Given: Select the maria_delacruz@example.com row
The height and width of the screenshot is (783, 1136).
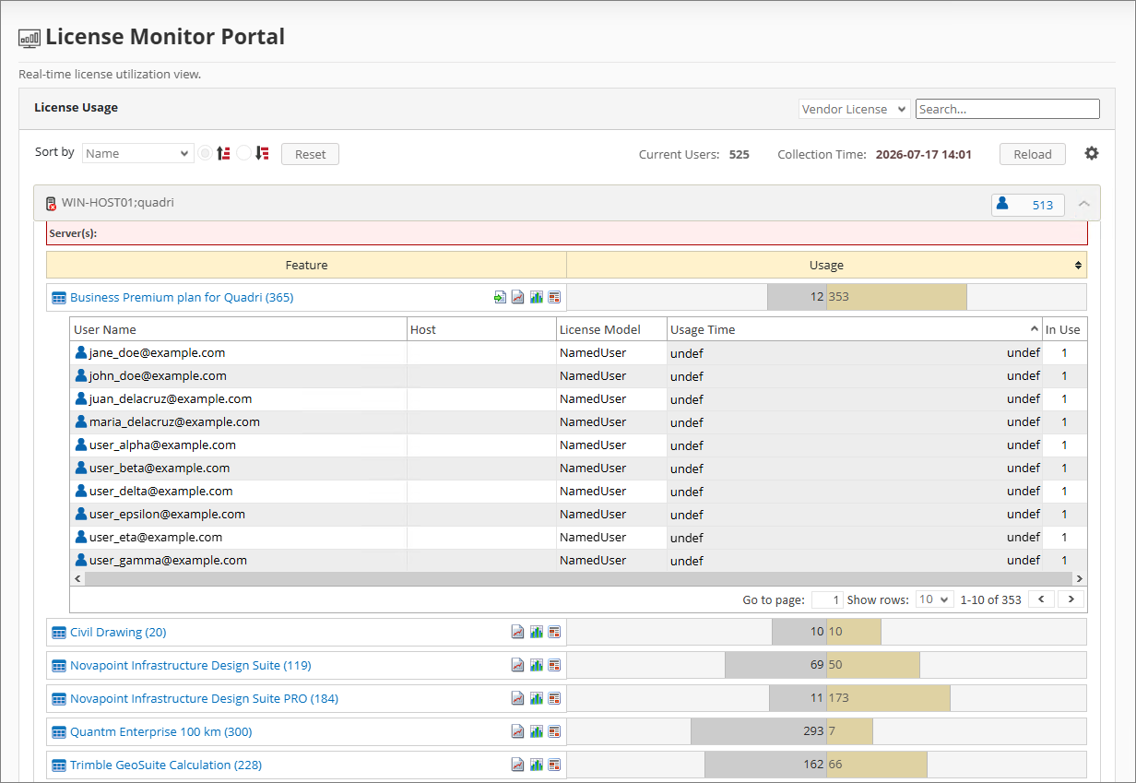Looking at the screenshot, I should pyautogui.click(x=578, y=421).
